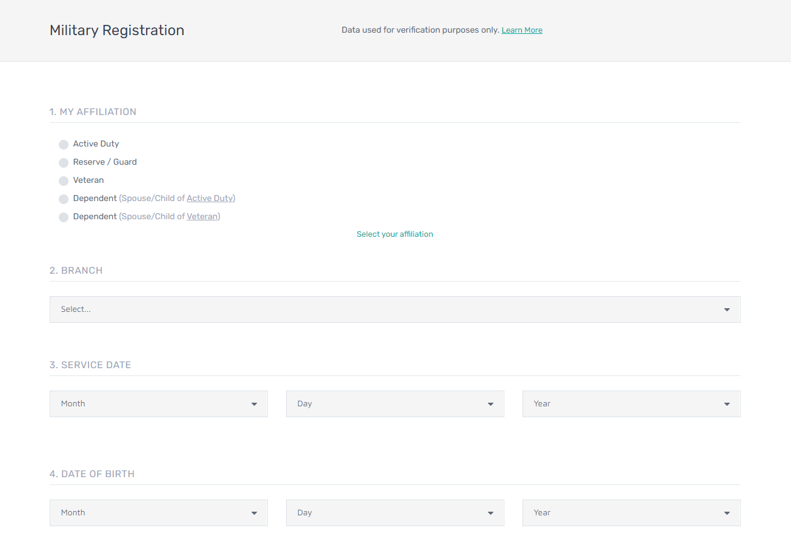791x545 pixels.
Task: Click the arrow icon on Service Date Year
Action: click(727, 405)
